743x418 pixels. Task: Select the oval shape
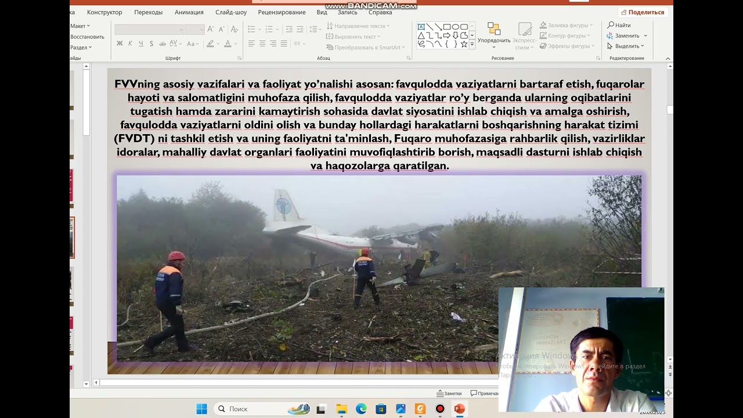coord(456,27)
